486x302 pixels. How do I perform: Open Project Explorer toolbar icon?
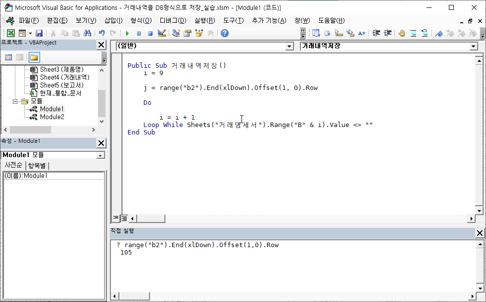click(176, 33)
